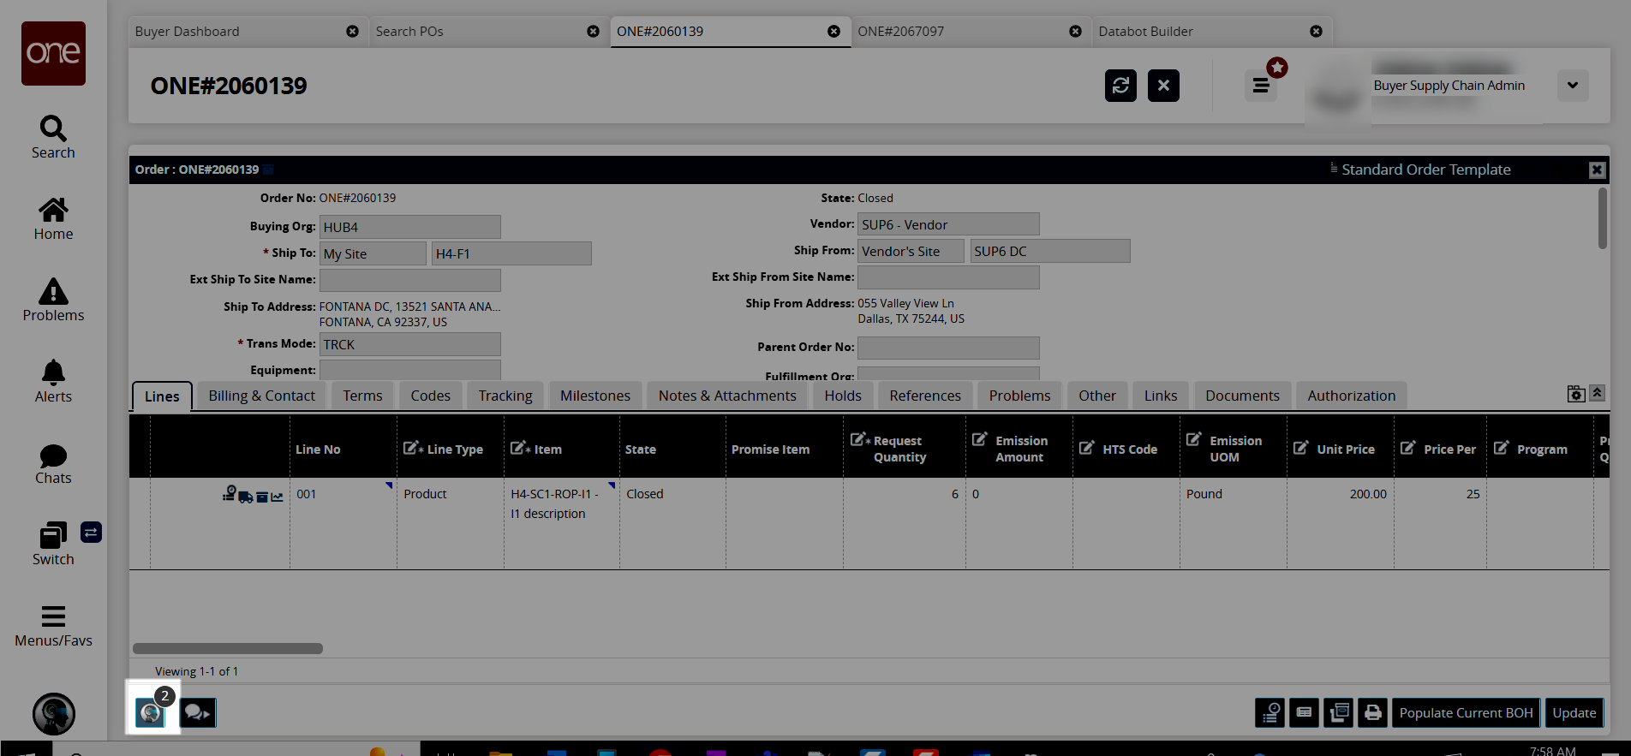Open the assistant icon with badge 2
Image resolution: width=1631 pixels, height=756 pixels.
(151, 712)
